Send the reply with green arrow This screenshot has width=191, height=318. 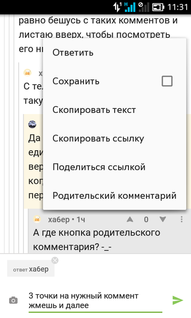coord(178,300)
